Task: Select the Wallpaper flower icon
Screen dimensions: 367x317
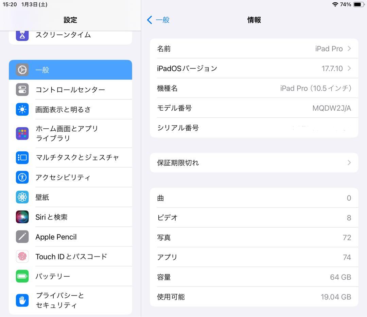Action: [x=22, y=197]
